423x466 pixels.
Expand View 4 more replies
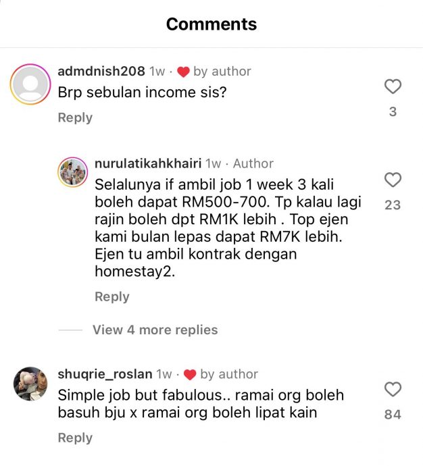pos(155,330)
